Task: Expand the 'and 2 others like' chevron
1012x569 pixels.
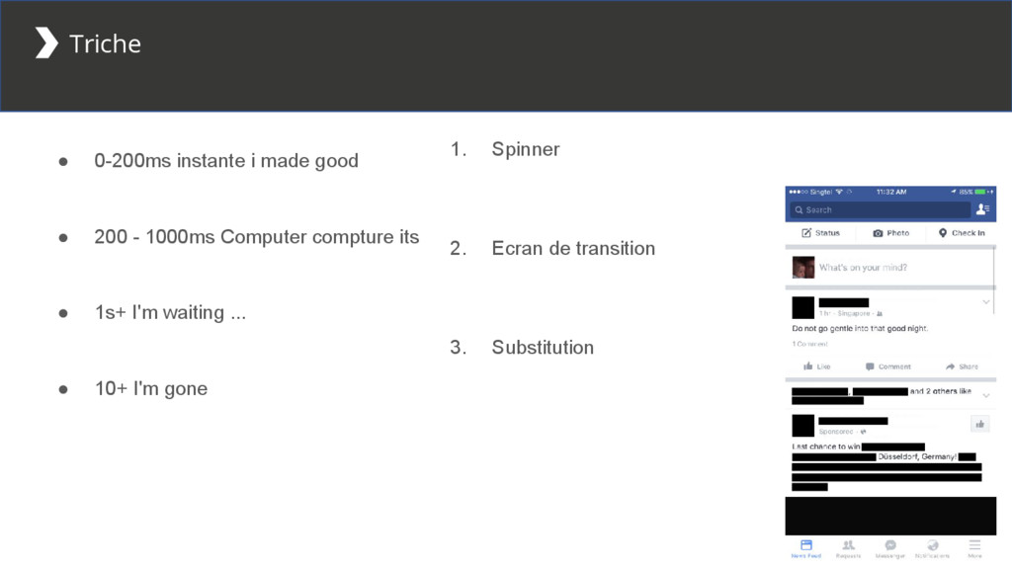Action: (x=986, y=395)
